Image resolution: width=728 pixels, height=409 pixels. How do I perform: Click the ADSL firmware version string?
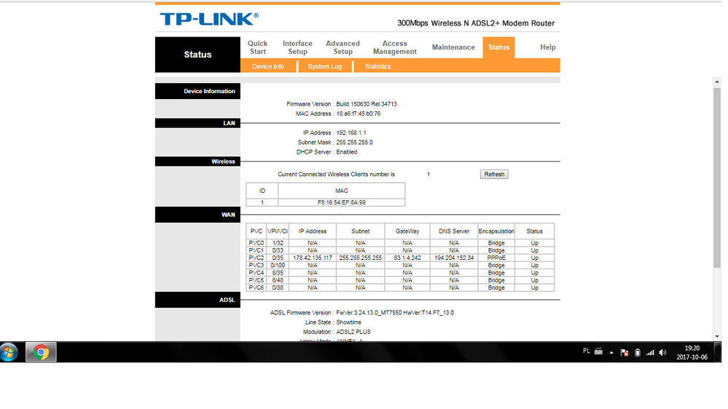point(395,312)
